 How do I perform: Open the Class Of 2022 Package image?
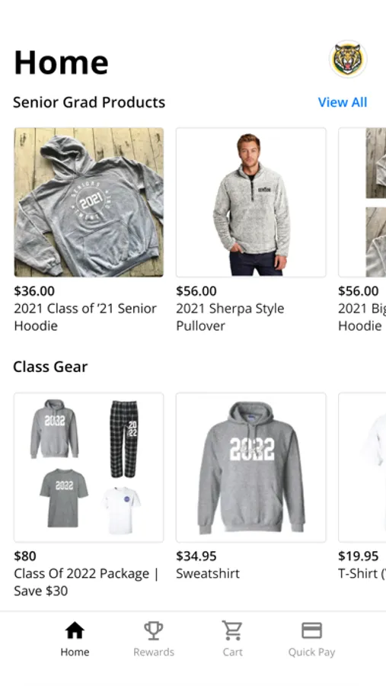pos(89,467)
